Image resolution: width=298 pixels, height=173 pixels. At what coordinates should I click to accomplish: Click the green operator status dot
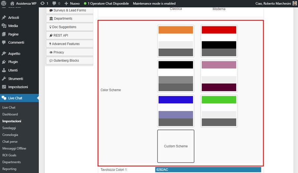coord(85,3)
